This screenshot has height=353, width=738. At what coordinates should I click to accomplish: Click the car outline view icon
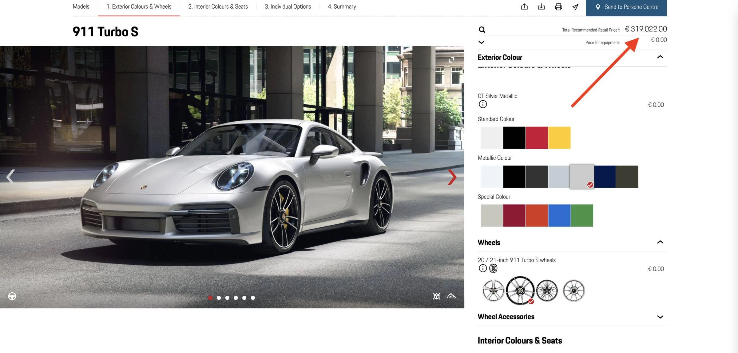451,296
